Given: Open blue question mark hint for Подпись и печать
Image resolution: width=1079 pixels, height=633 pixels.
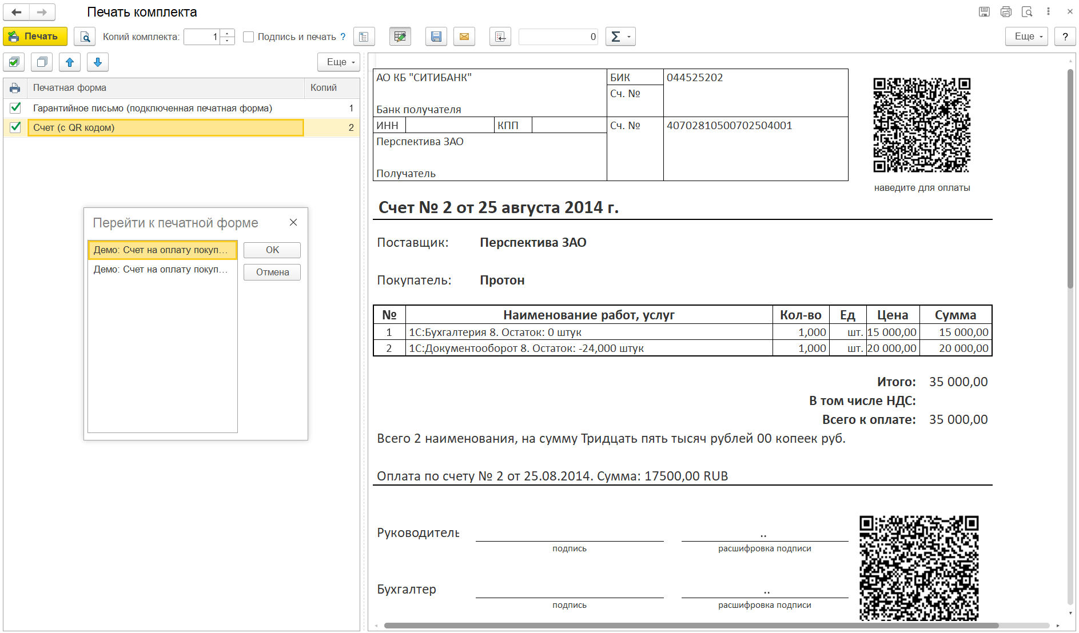Looking at the screenshot, I should [343, 37].
